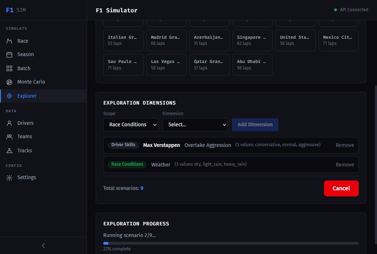This screenshot has width=377, height=254.
Task: Click the Settings gear icon
Action: point(9,178)
